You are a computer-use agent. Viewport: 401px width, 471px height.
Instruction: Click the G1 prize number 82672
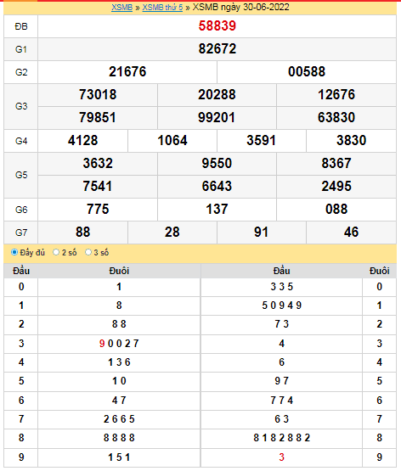coord(217,48)
